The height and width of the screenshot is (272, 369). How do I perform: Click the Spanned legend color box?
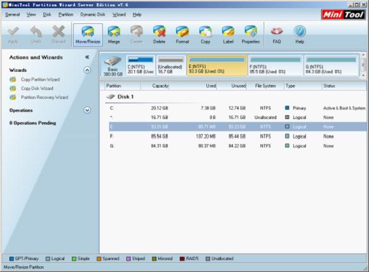pos(99,259)
